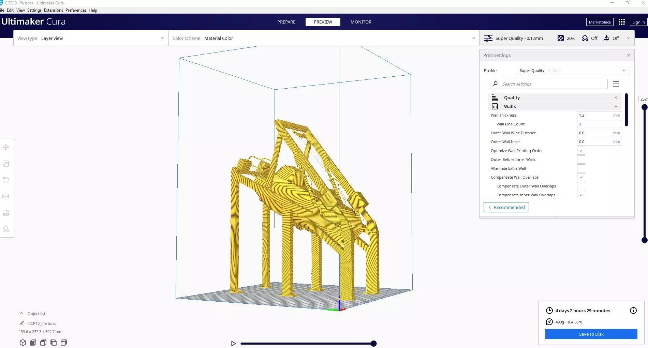The height and width of the screenshot is (348, 648).
Task: Click the Outer Wall Inset field
Action: [599, 142]
